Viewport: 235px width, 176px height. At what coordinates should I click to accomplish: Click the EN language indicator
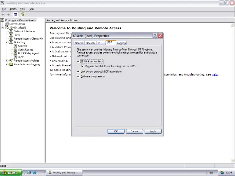(x=211, y=173)
